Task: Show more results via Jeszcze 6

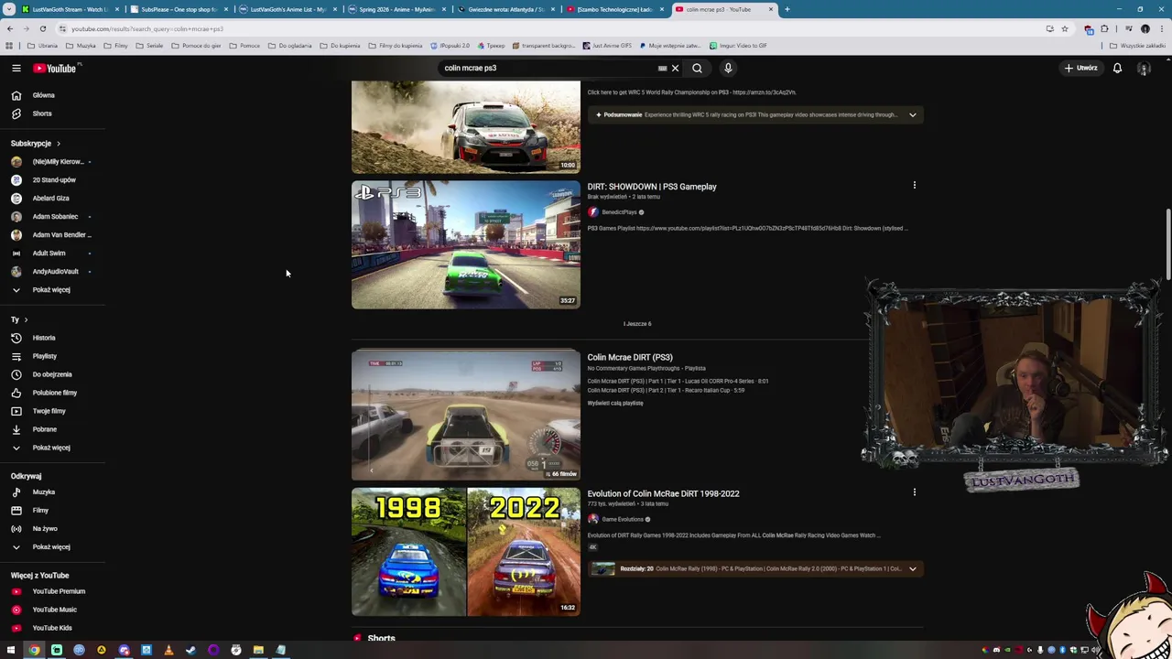Action: [637, 324]
